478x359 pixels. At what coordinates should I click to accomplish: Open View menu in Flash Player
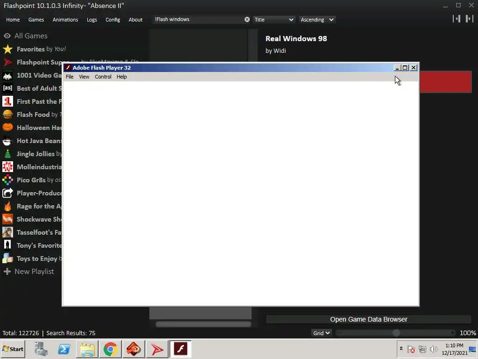tap(84, 77)
